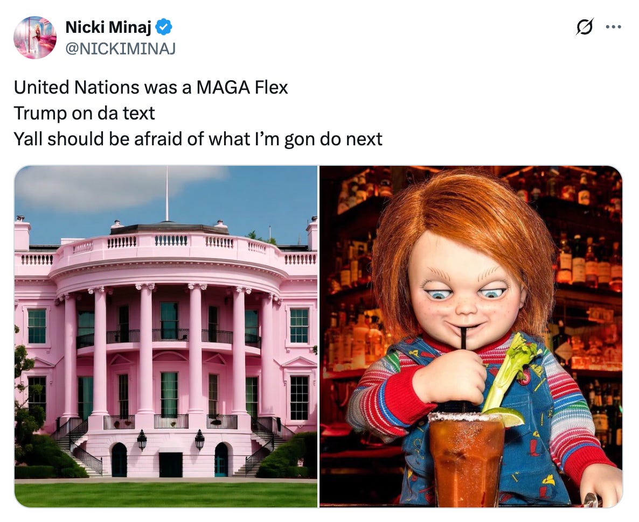Click the green lawn in the left image
Image resolution: width=639 pixels, height=522 pixels.
(166, 495)
